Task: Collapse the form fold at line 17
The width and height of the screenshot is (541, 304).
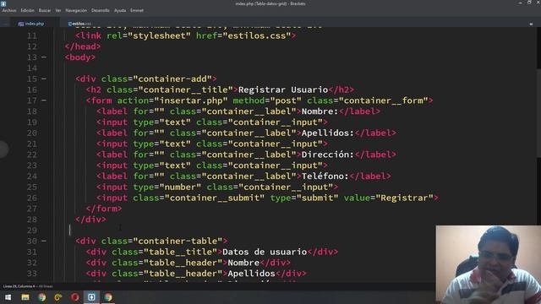Action: (44, 100)
